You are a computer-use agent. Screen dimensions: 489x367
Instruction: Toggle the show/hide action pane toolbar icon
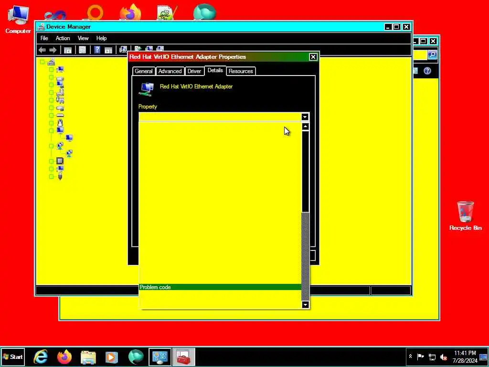[108, 50]
